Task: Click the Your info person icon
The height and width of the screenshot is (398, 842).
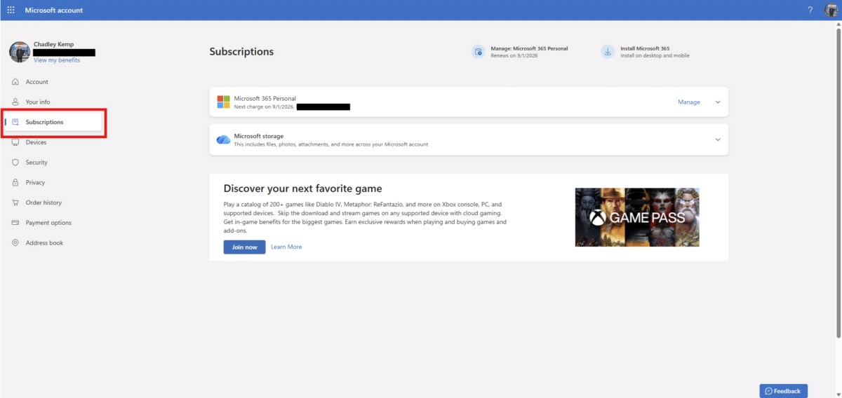Action: click(15, 102)
